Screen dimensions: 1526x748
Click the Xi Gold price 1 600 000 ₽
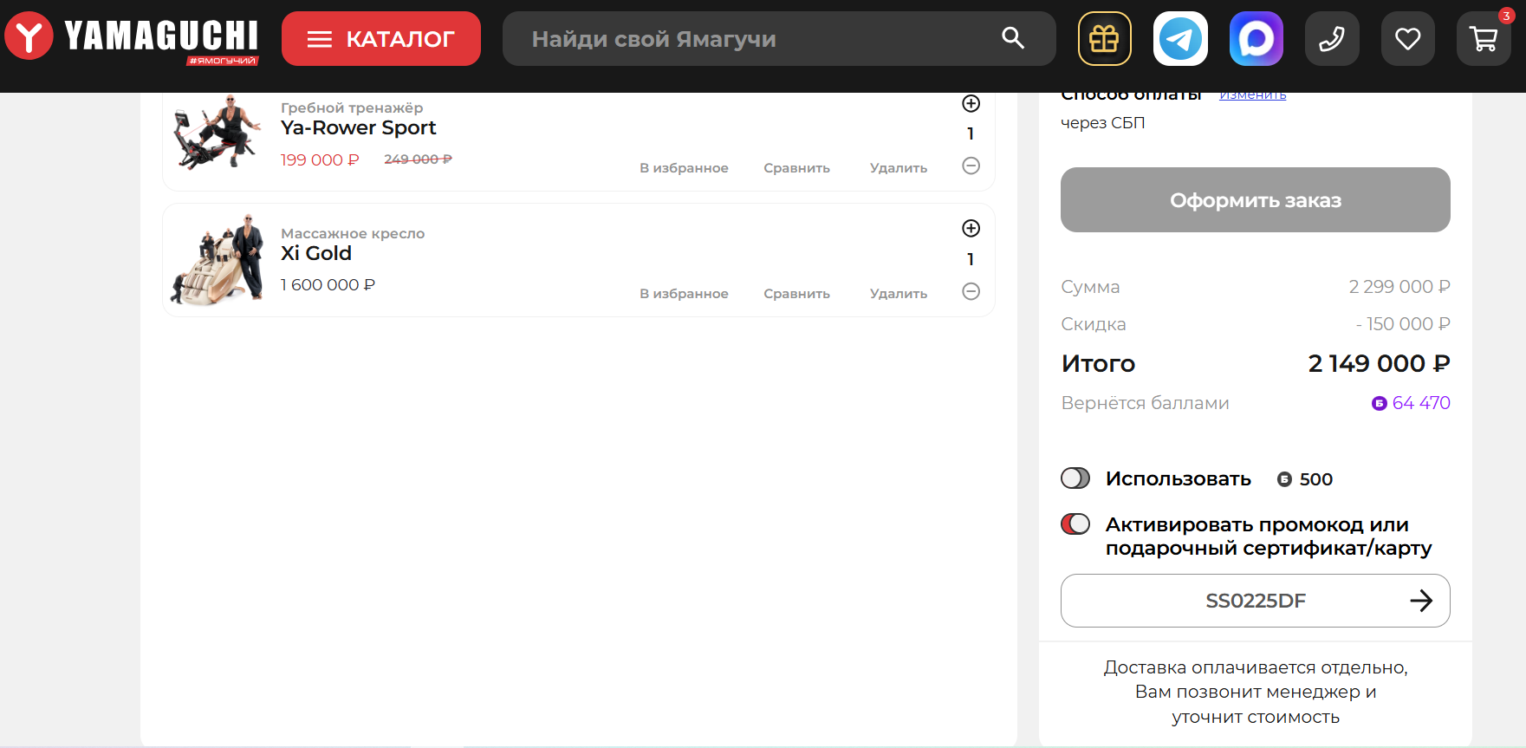328,285
